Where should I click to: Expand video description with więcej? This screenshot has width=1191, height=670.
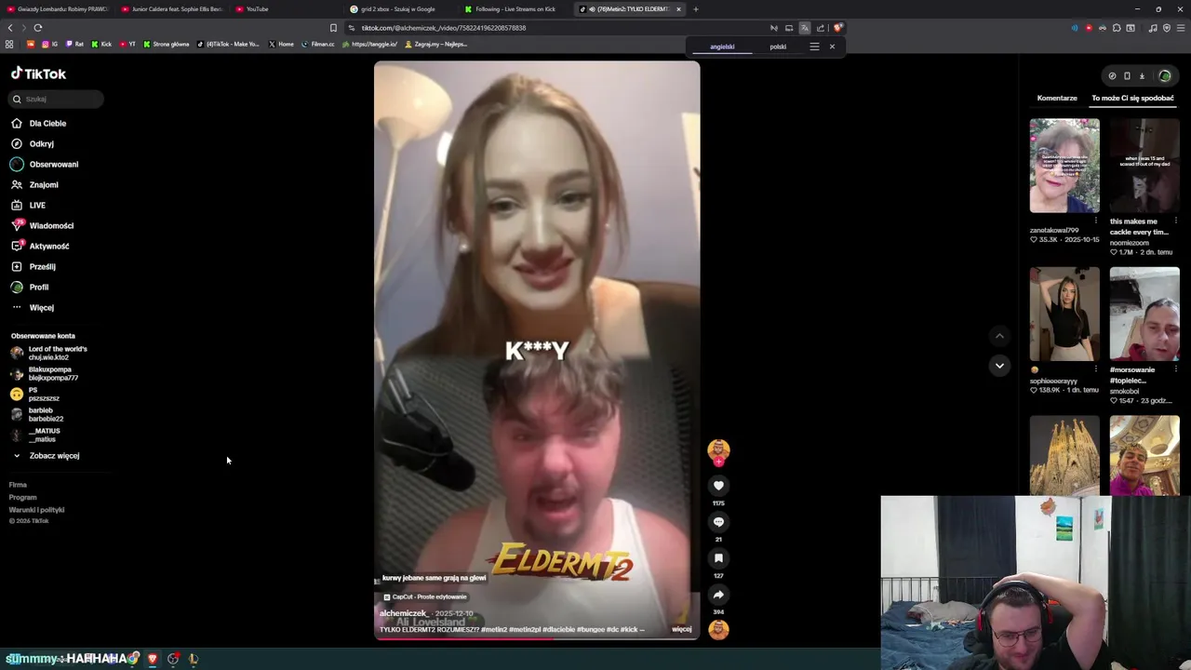point(682,629)
